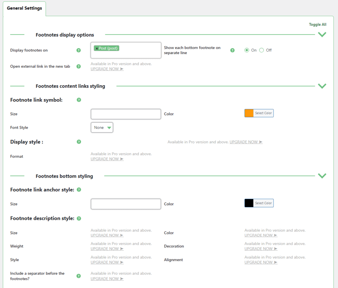
Task: Open the Font Style dropdown
Action: point(102,127)
